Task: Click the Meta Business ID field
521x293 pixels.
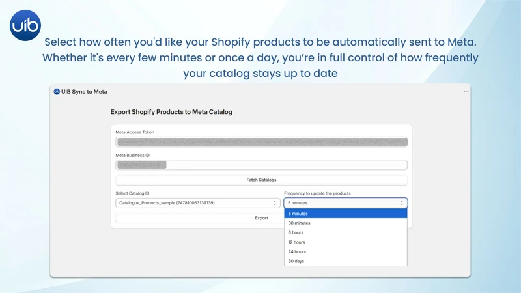Action: click(262, 165)
